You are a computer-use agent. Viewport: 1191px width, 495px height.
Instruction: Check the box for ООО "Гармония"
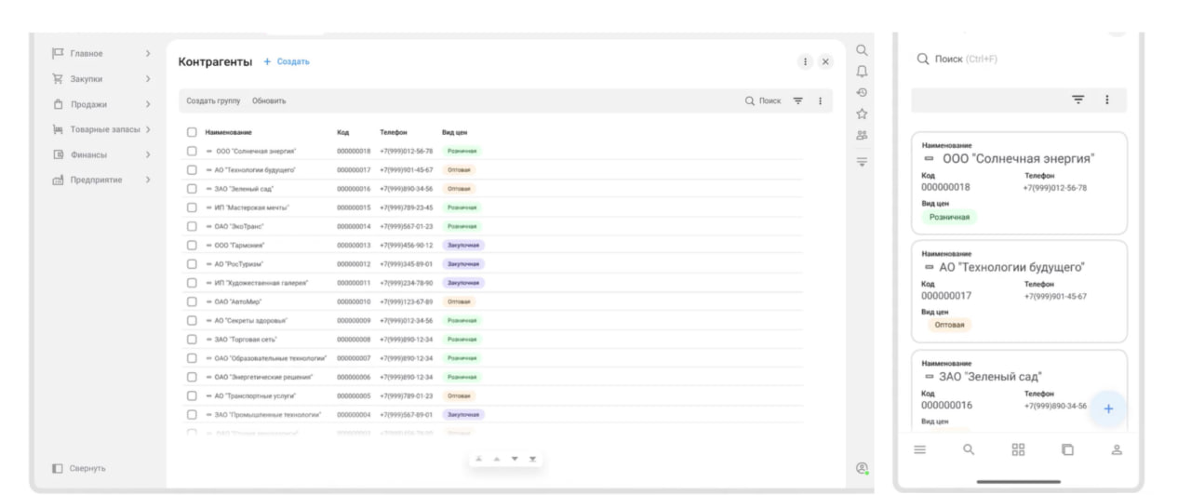pyautogui.click(x=192, y=245)
